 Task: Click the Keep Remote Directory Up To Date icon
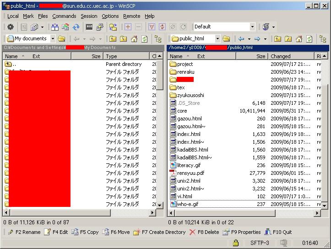pos(76,27)
